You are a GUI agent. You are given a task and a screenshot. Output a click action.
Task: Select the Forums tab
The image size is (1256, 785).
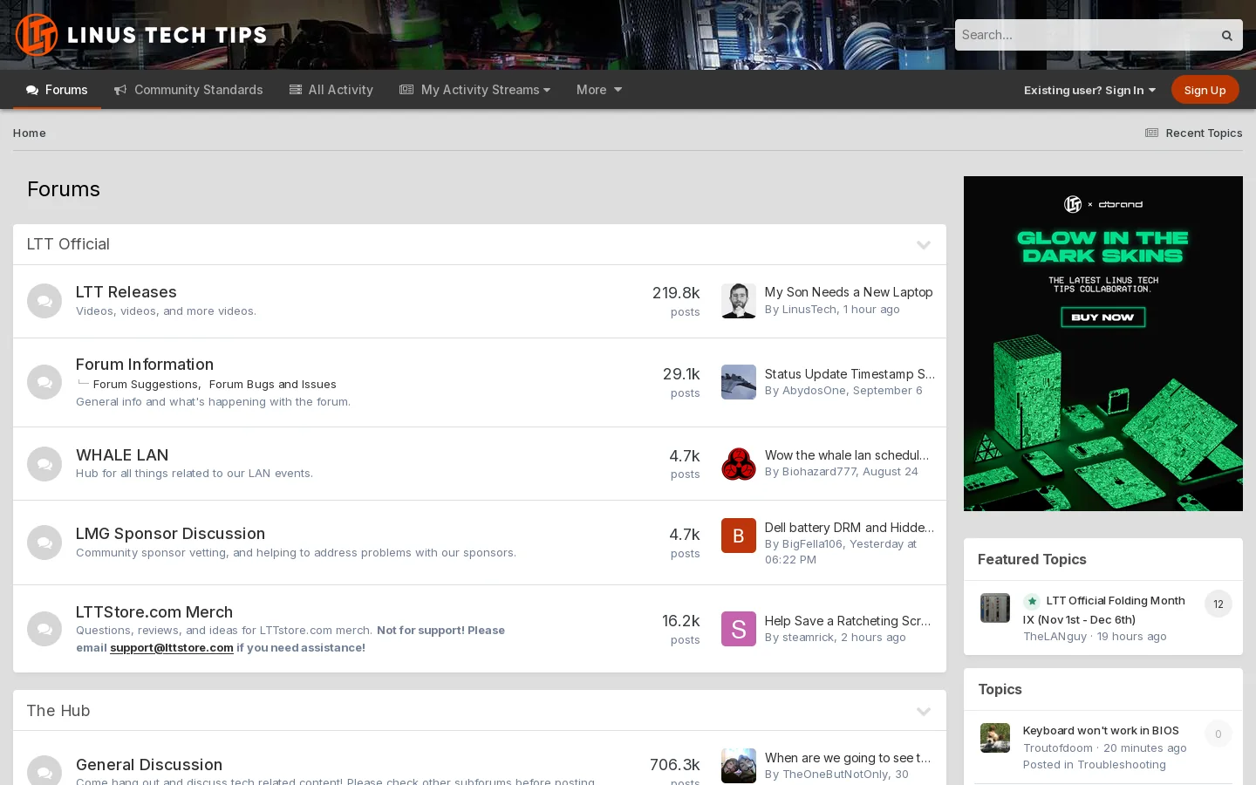tap(57, 90)
